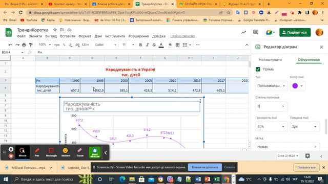Select the Eraser tool in Screencastify

tap(80, 152)
